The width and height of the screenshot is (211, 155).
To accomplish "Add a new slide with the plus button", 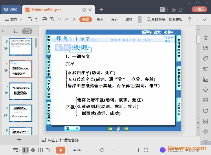I will tap(19, 140).
